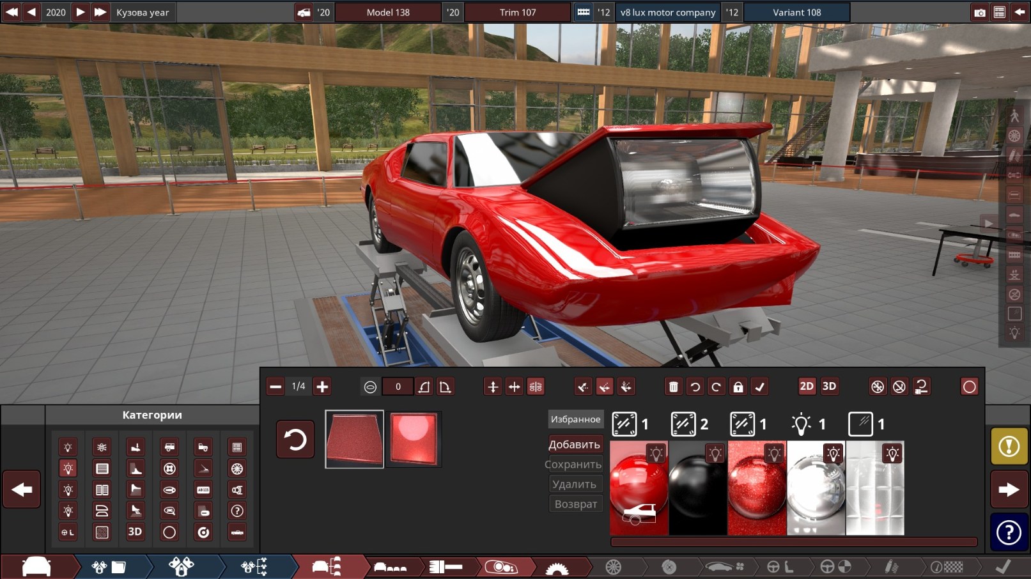This screenshot has height=579, width=1031.
Task: Open the camera photo mode icon
Action: tap(979, 12)
